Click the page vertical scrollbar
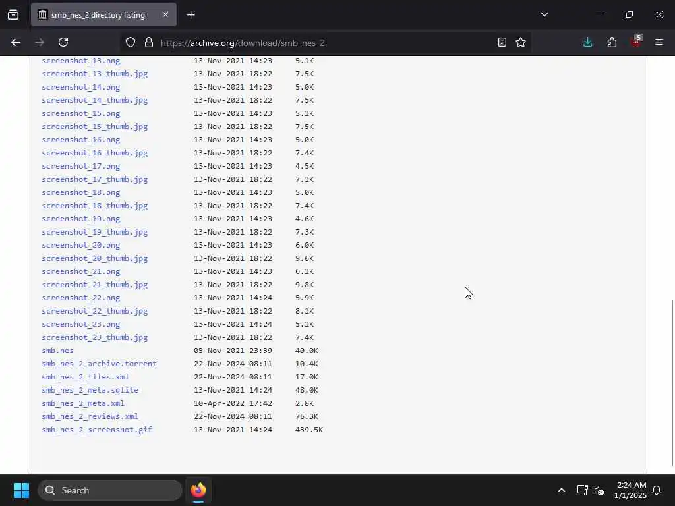 point(672,383)
